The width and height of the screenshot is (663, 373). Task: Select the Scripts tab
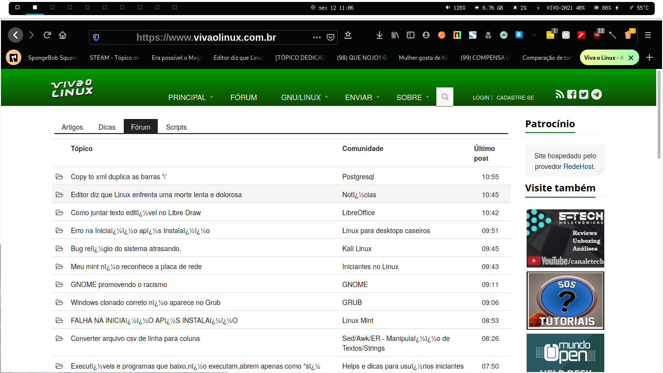(176, 127)
